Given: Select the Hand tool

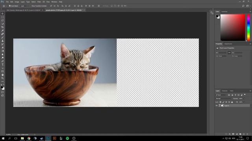Looking at the screenshot, I should 2,75.
